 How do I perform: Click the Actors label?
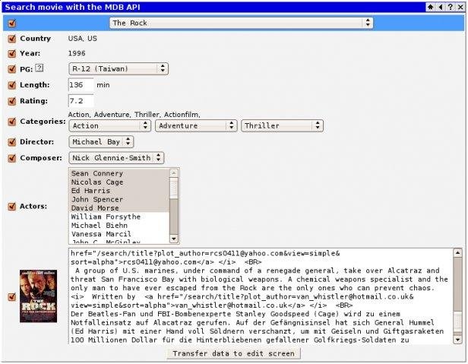[33, 207]
